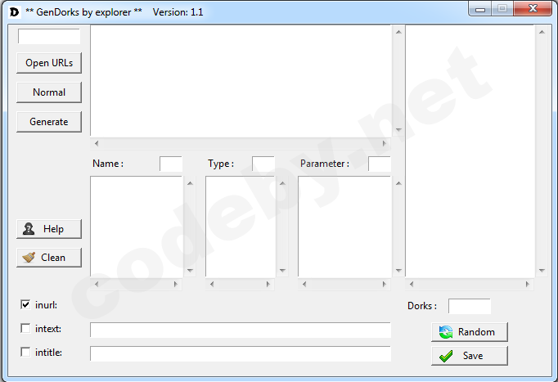Click down arrow of URLs area scrollbar

(398, 130)
